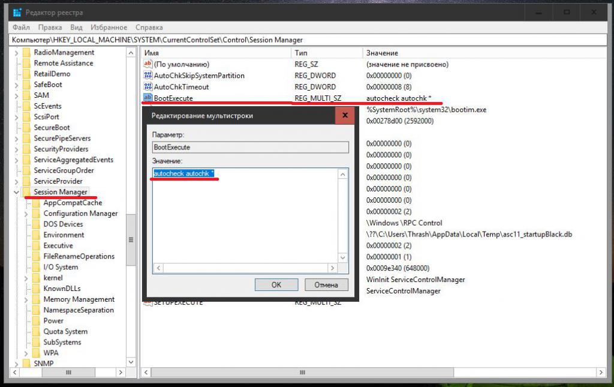Click the tree pane scroll-down arrow
The height and width of the screenshot is (387, 614).
(131, 362)
